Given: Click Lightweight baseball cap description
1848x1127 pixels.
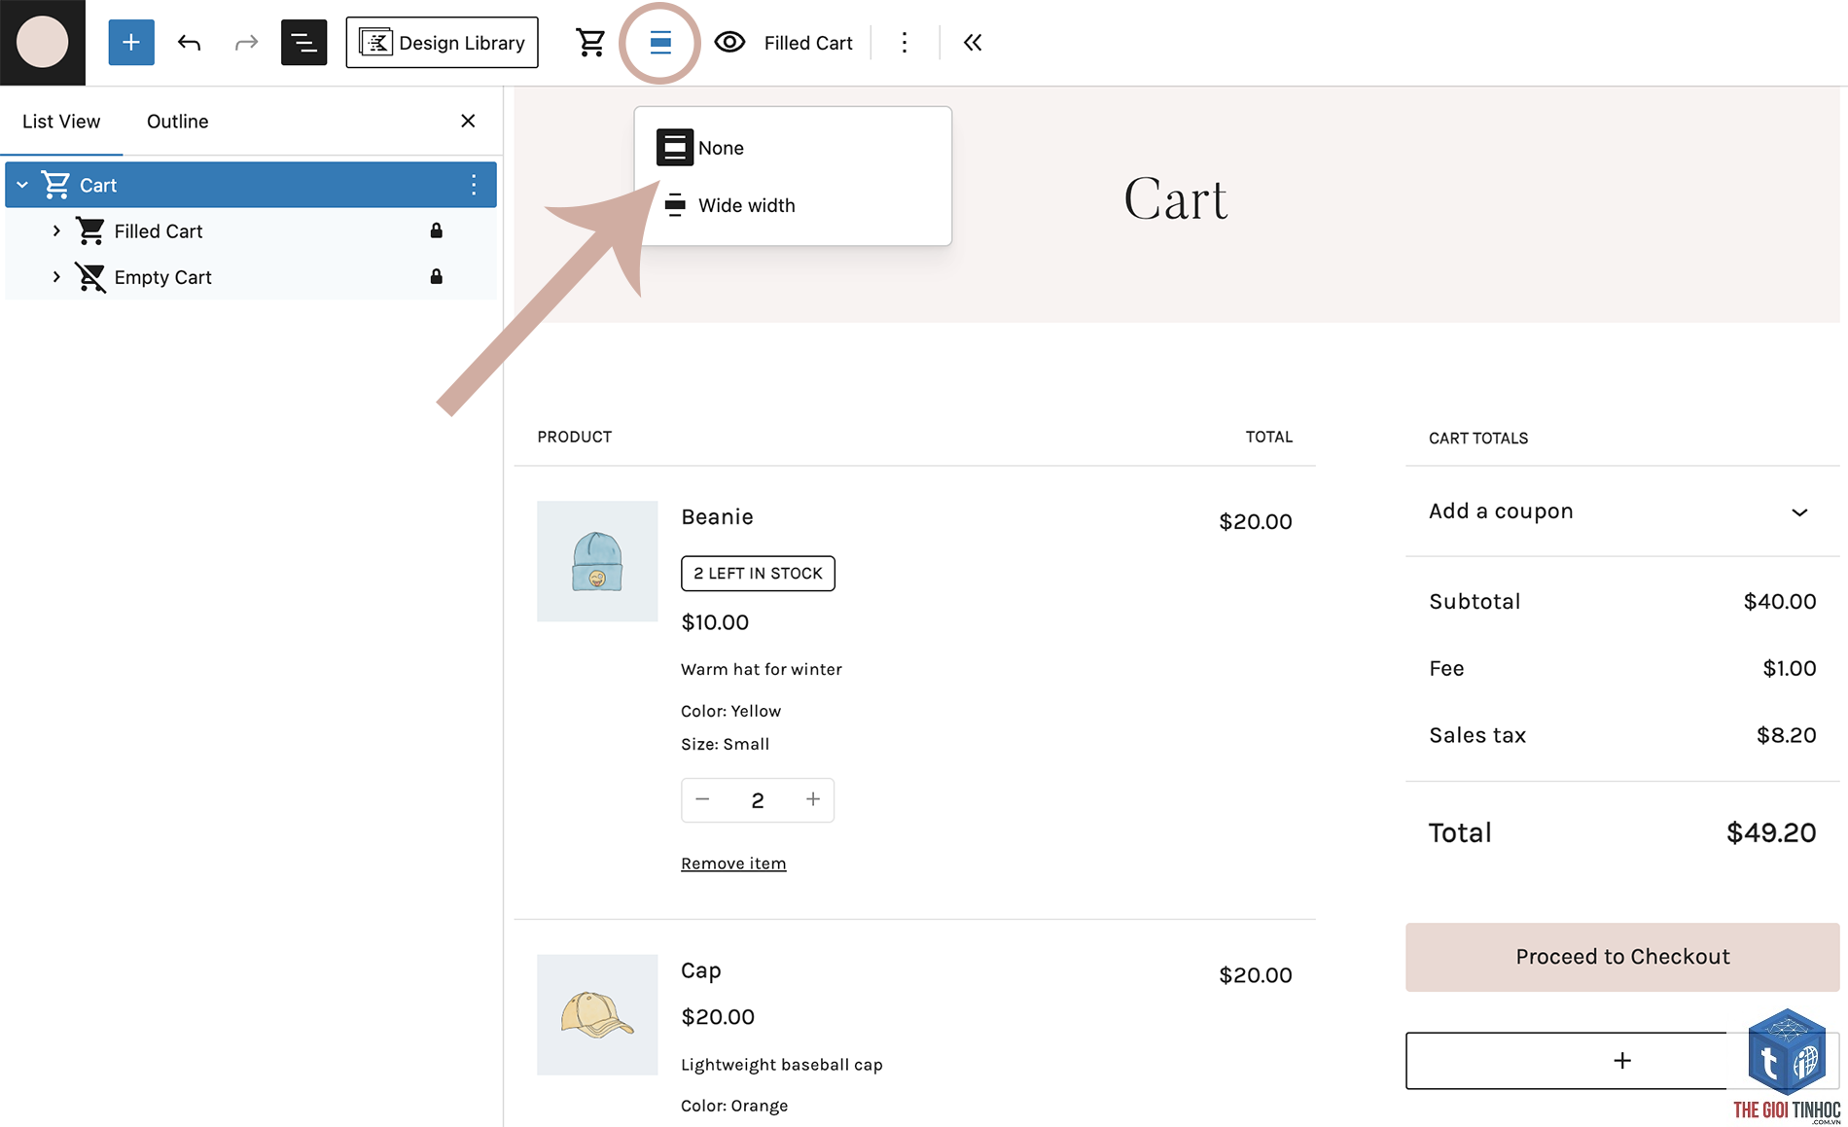Looking at the screenshot, I should pos(782,1065).
